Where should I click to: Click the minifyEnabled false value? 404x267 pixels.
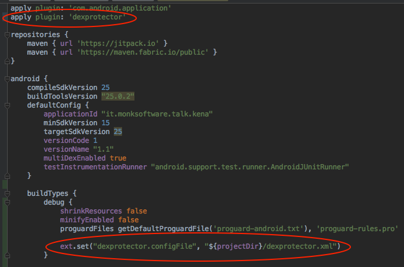[127, 219]
